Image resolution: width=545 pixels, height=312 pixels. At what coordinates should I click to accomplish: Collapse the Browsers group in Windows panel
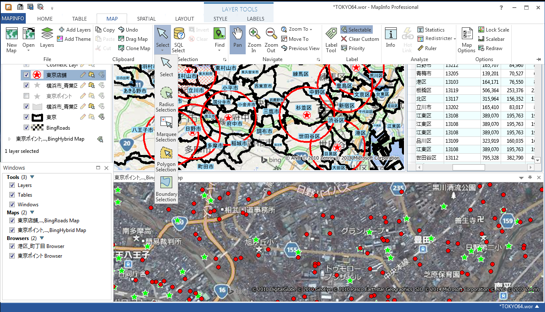42,238
